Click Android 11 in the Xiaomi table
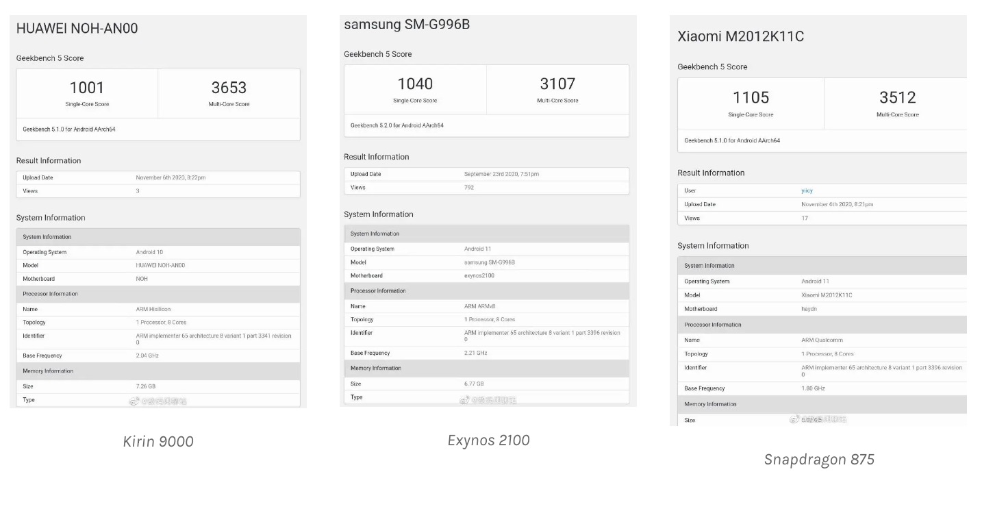The width and height of the screenshot is (982, 511). (815, 282)
